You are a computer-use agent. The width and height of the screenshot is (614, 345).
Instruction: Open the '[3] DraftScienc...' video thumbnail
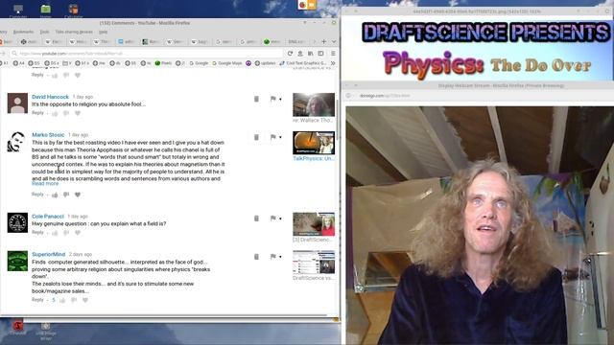click(314, 224)
